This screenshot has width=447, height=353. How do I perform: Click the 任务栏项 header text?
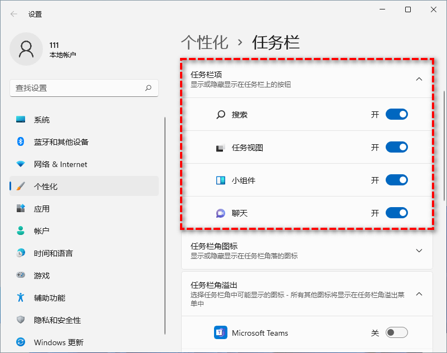tap(206, 75)
